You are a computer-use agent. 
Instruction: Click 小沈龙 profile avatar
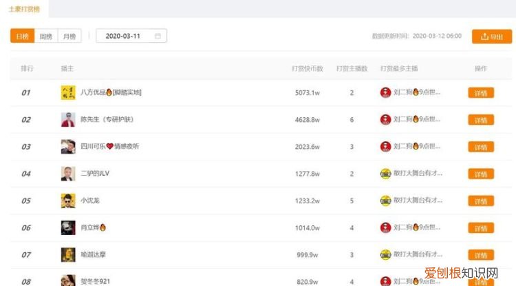pos(67,201)
